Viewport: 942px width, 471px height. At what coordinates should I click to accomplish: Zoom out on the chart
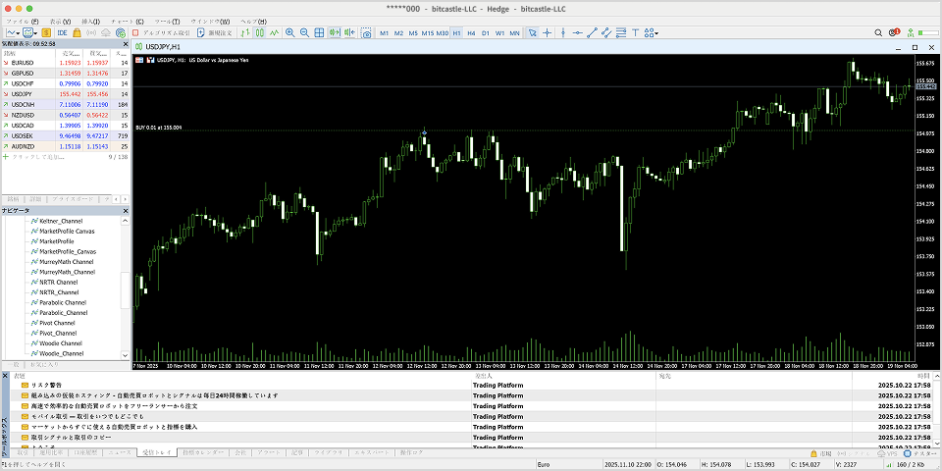pyautogui.click(x=304, y=33)
